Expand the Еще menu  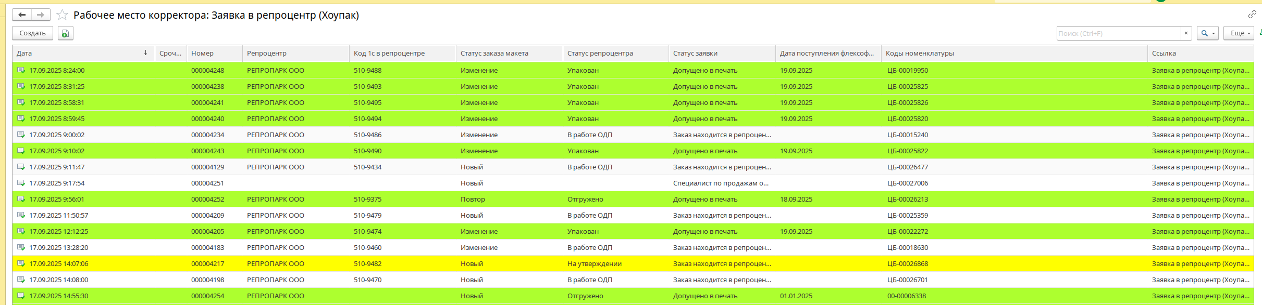[x=1238, y=33]
